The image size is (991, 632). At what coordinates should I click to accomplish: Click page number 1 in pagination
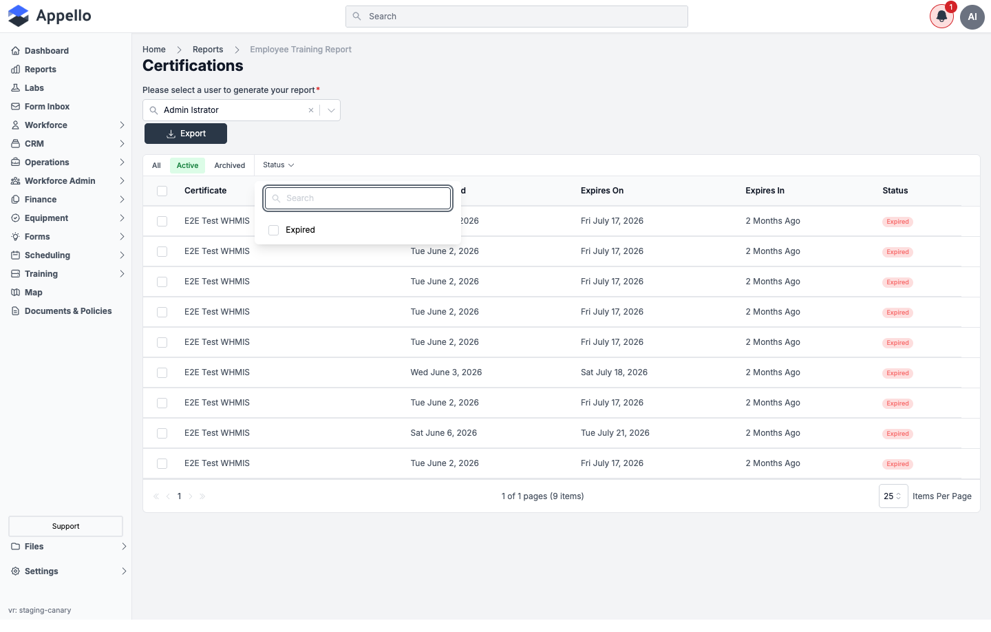(x=180, y=496)
